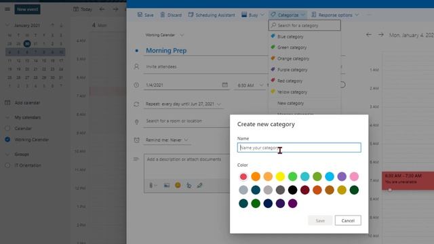This screenshot has width=434, height=244.
Task: Select Purple category
Action: (x=304, y=70)
